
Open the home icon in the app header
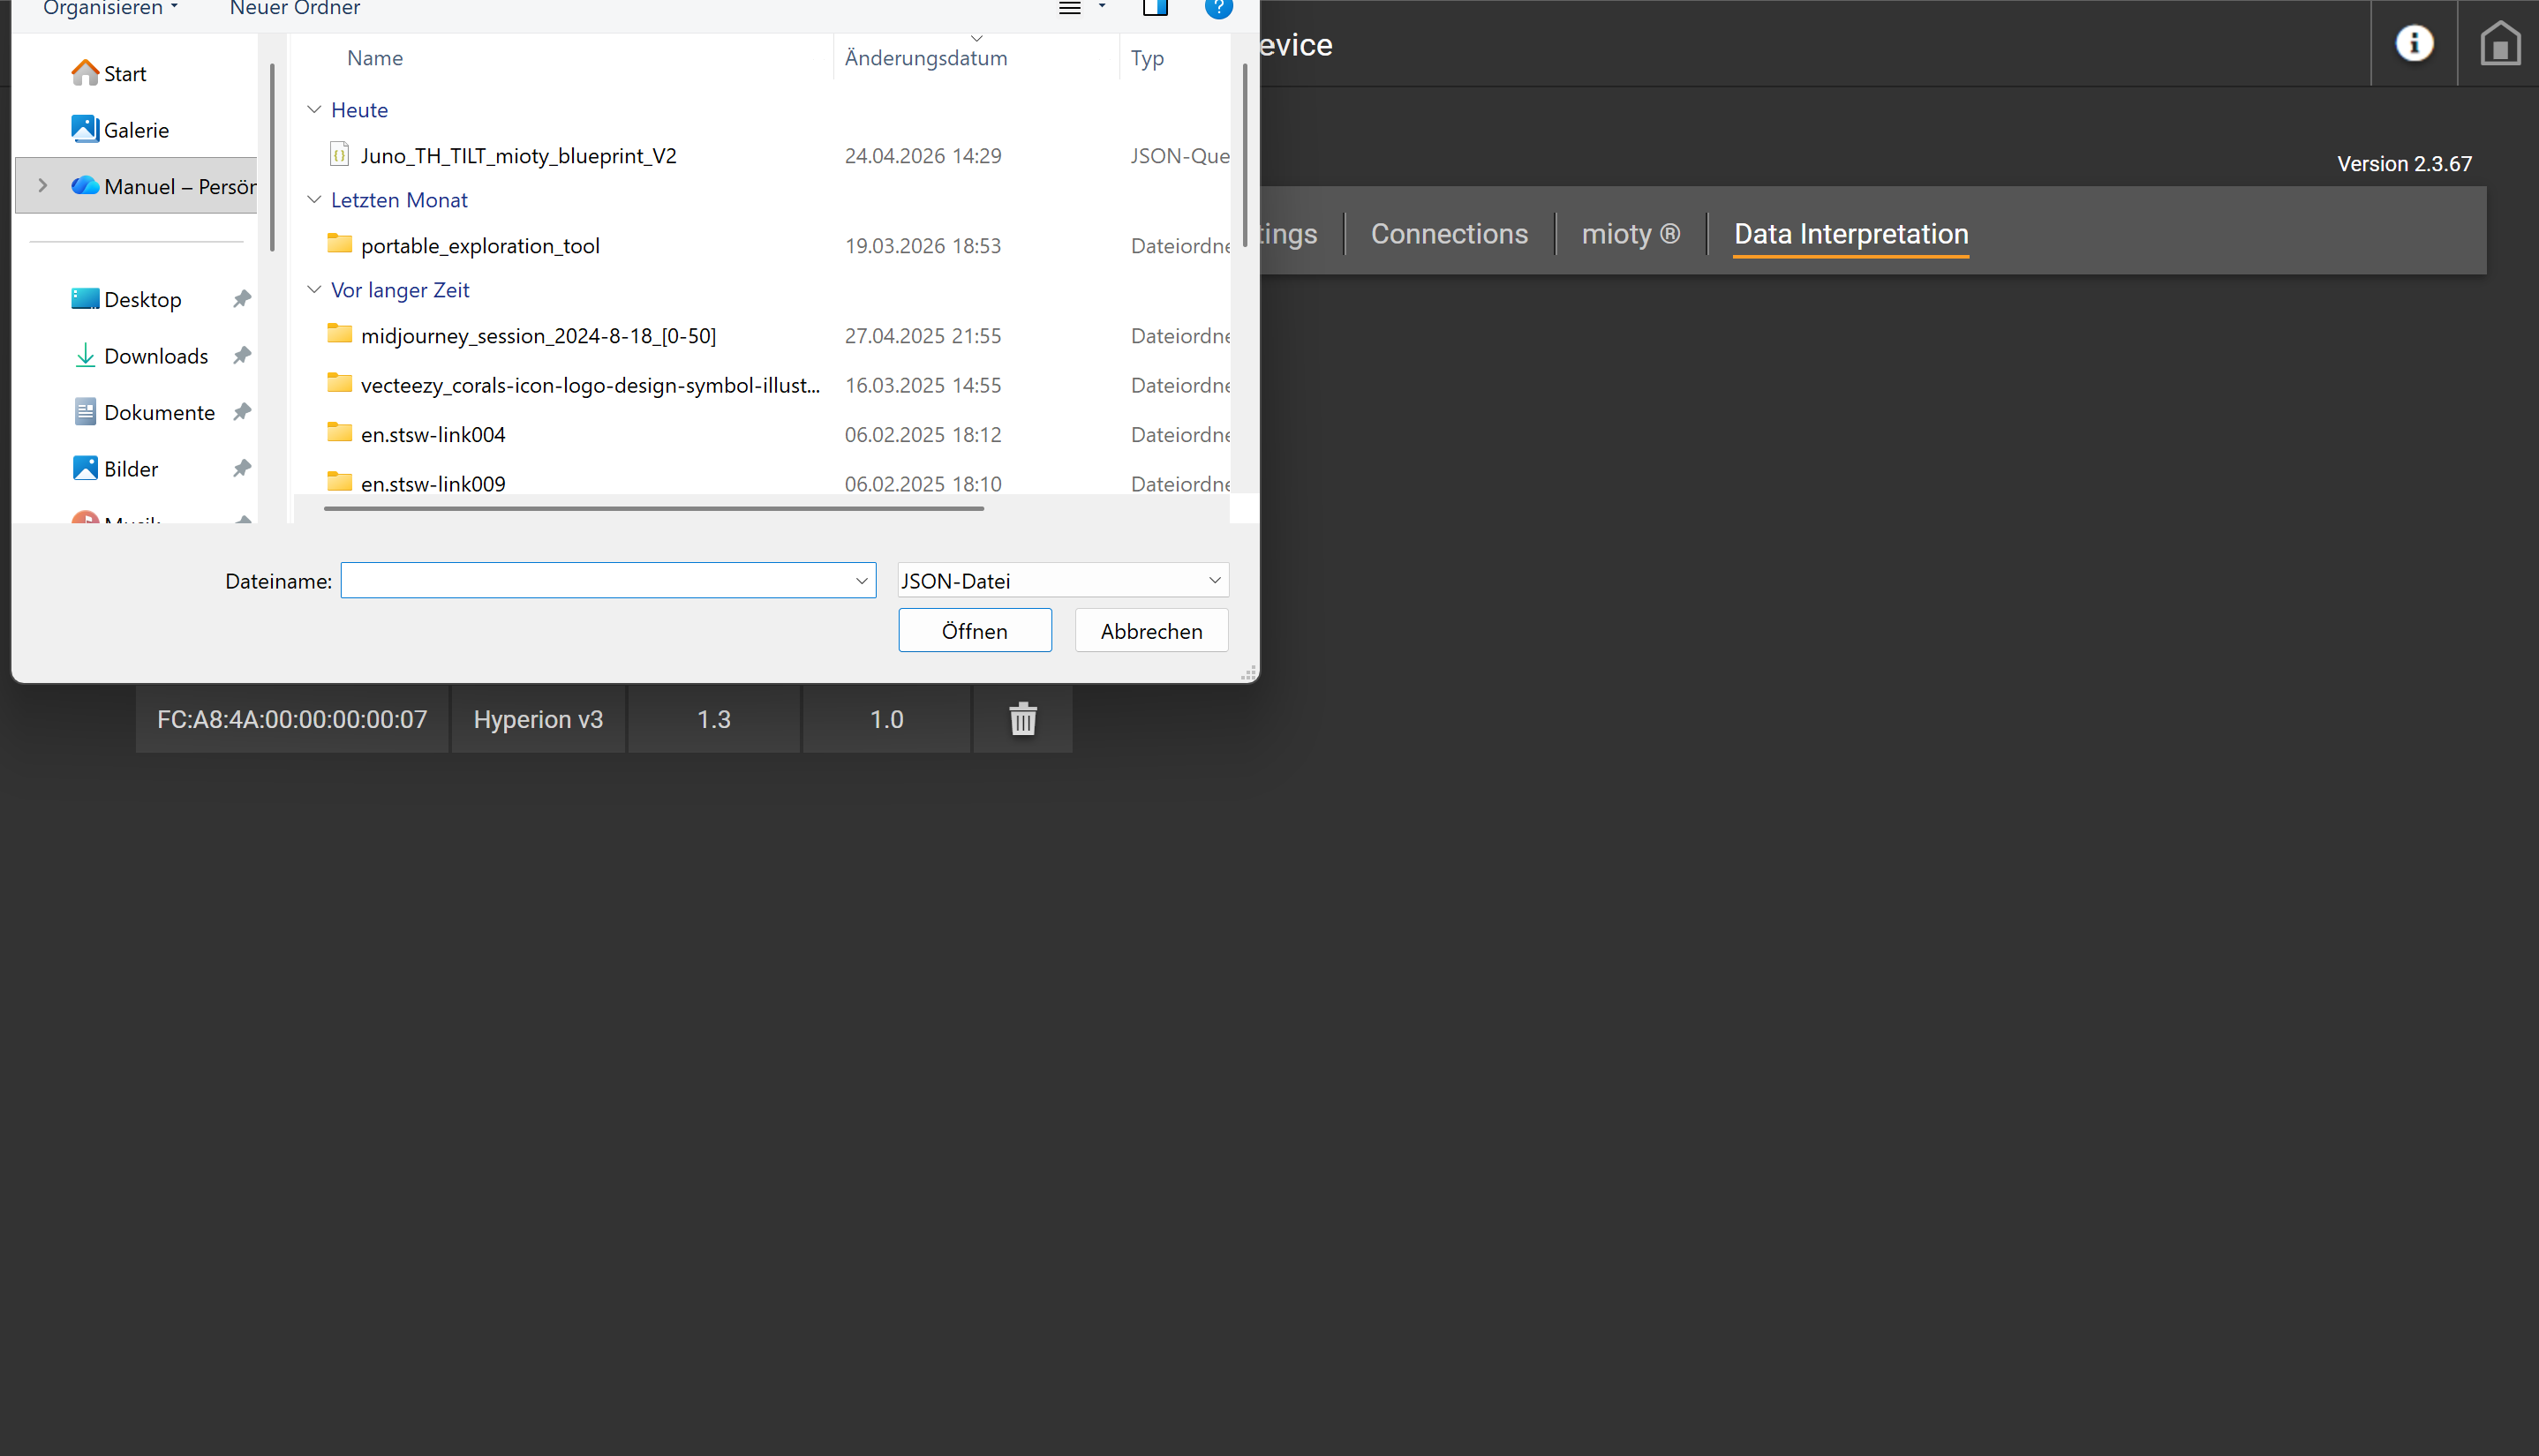click(2499, 43)
